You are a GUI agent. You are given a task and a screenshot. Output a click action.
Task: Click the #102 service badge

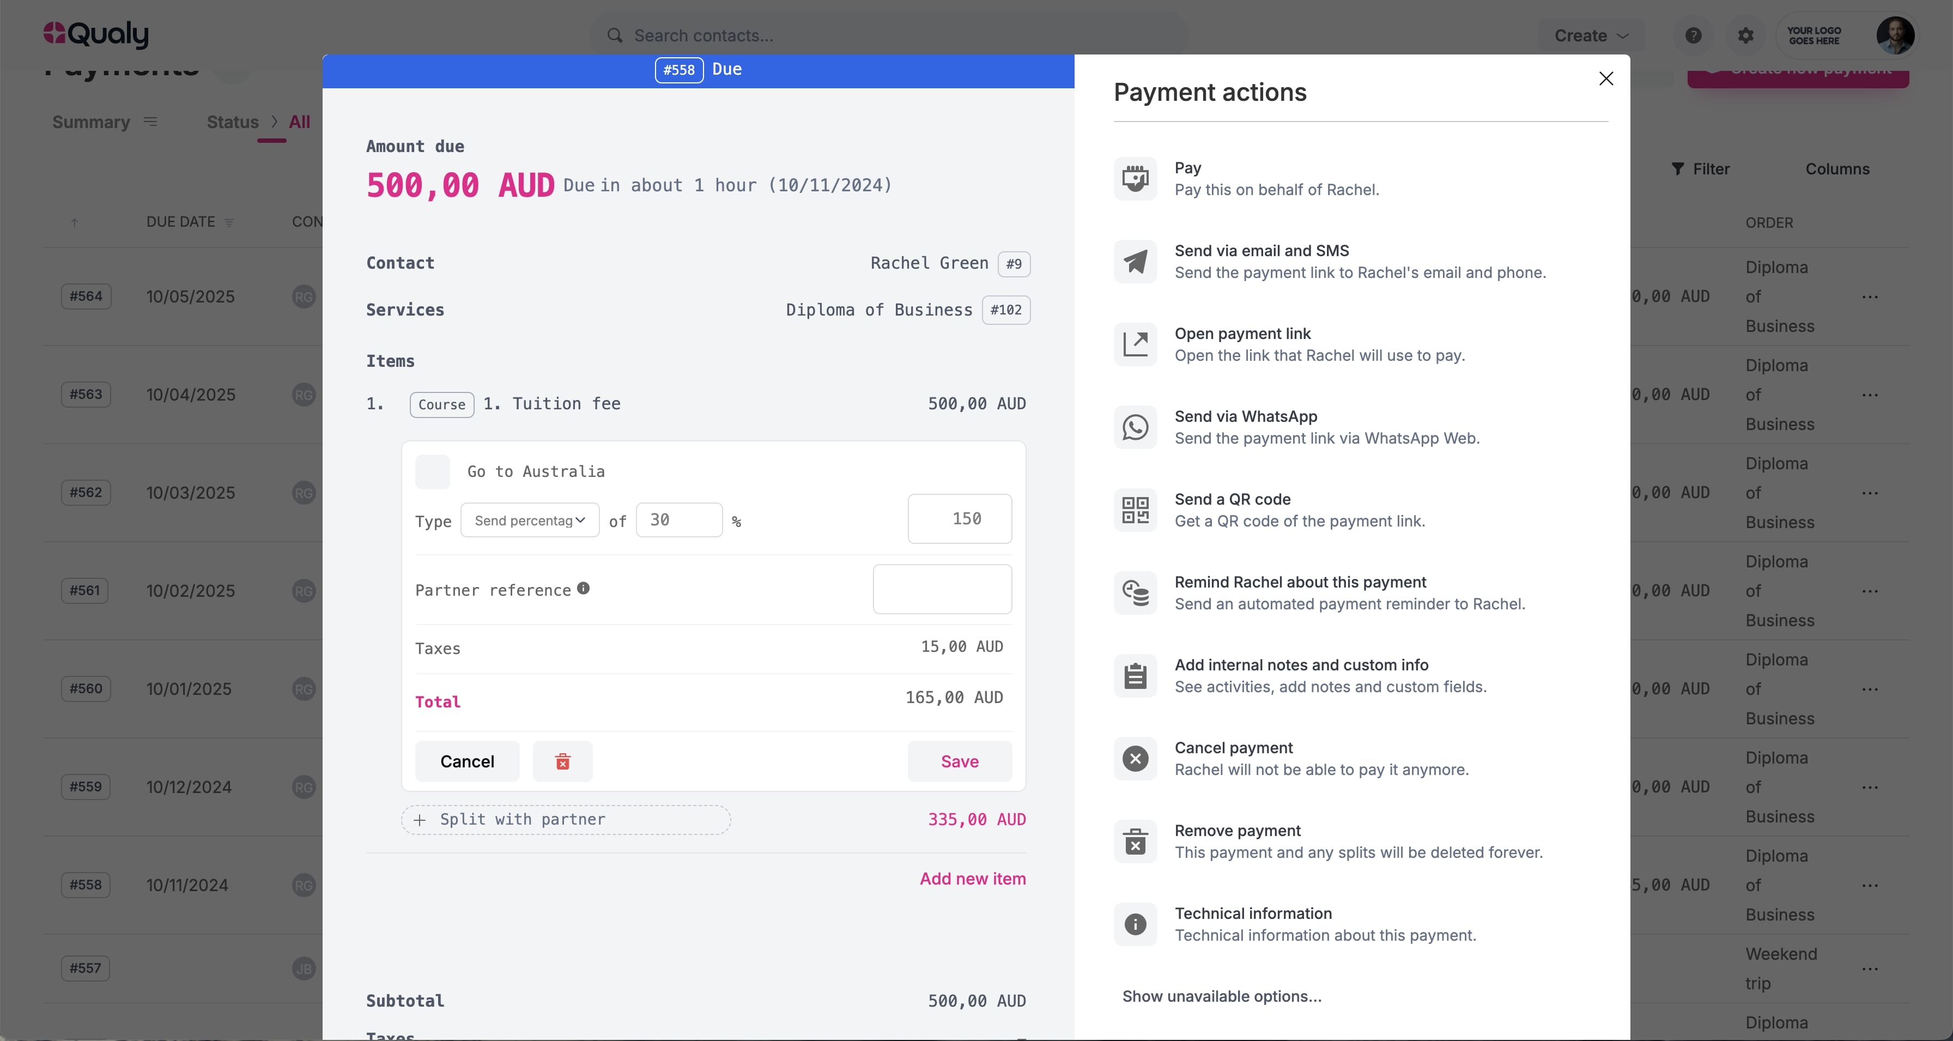point(1006,310)
